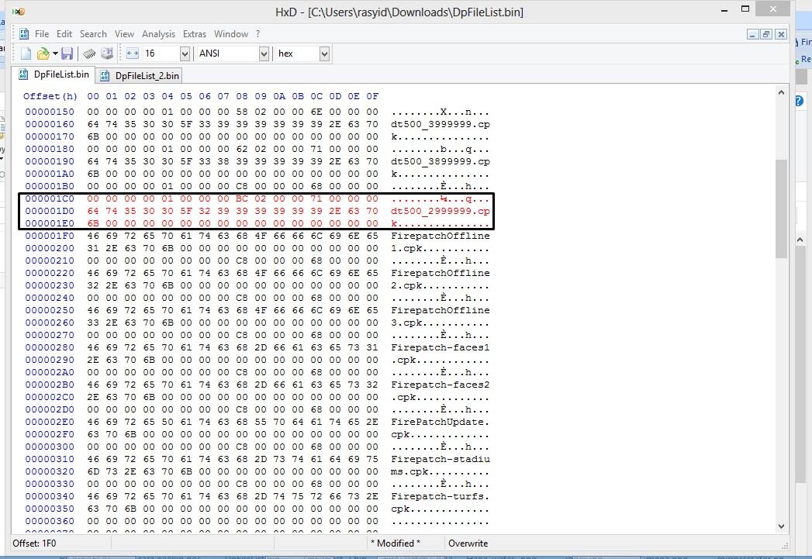812x559 pixels.
Task: Click decoded text FirePatchUpdate.
Action: pyautogui.click(x=441, y=423)
